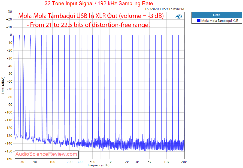Open the AudioScienceReview.com watermark link
This screenshot has height=168, width=243.
(x=46, y=154)
